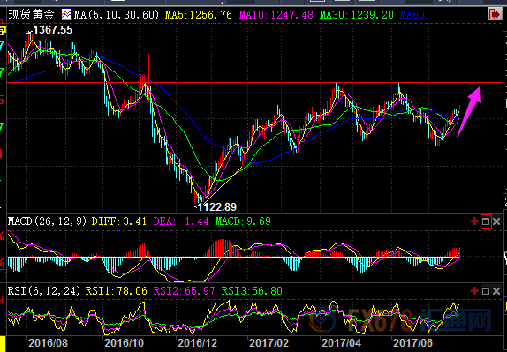Click the 1367.55 high price marker
Screen dimensions: 507x352
coord(52,30)
